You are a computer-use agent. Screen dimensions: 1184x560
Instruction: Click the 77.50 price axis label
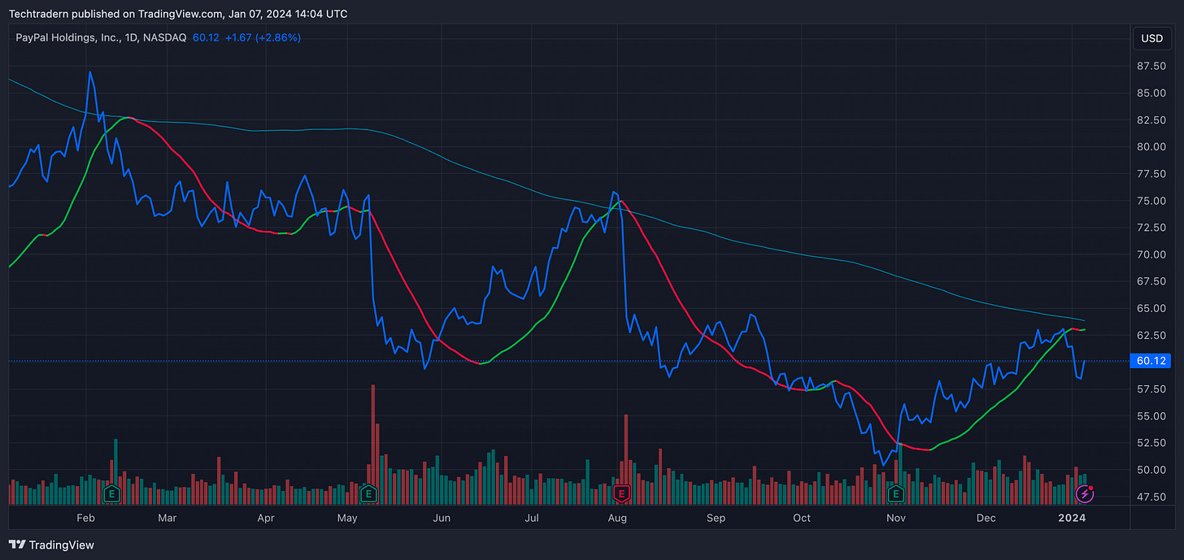pyautogui.click(x=1151, y=174)
